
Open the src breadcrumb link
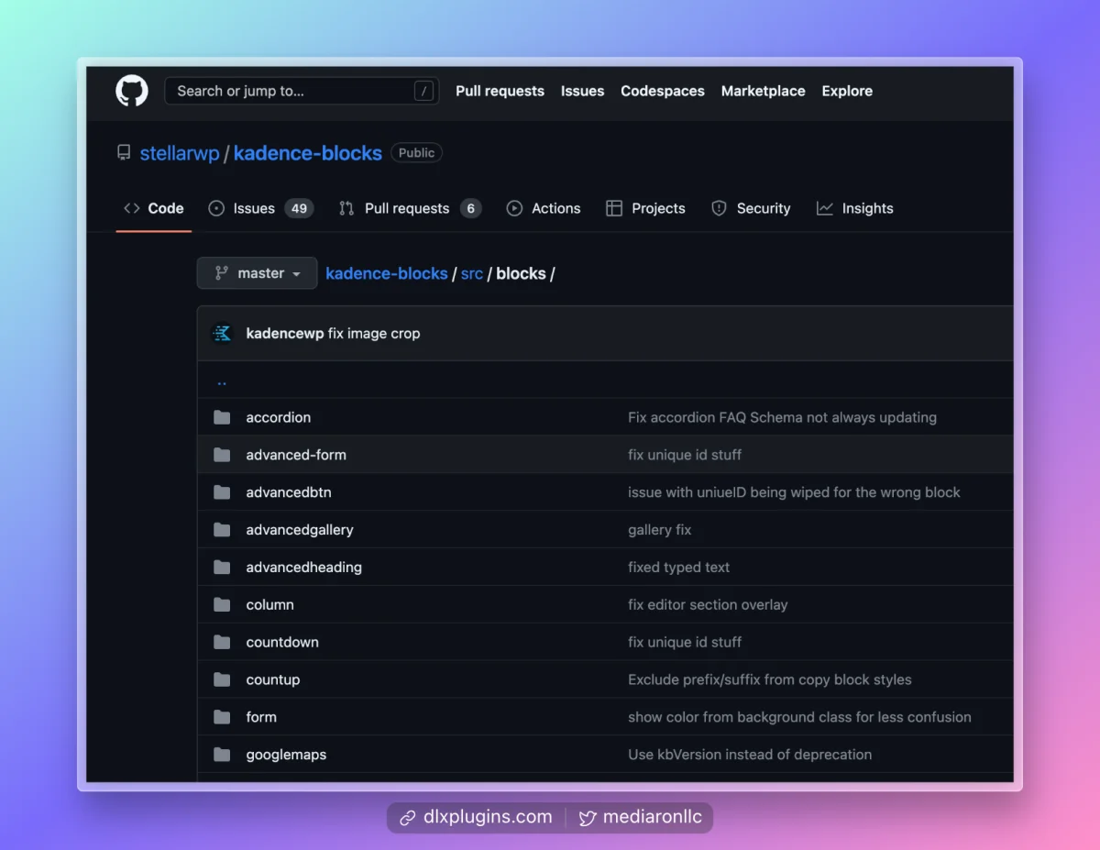[471, 273]
